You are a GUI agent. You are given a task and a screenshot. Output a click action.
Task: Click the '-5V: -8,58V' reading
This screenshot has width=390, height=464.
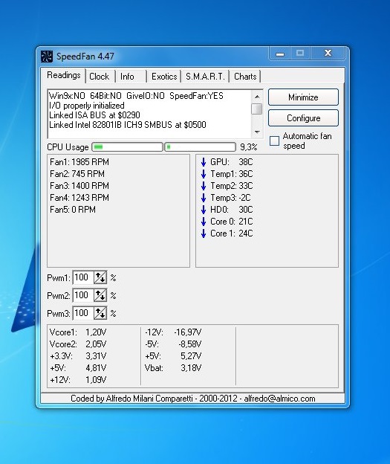[x=173, y=344]
